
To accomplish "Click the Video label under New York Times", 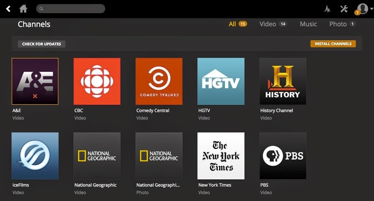I will (204, 192).
